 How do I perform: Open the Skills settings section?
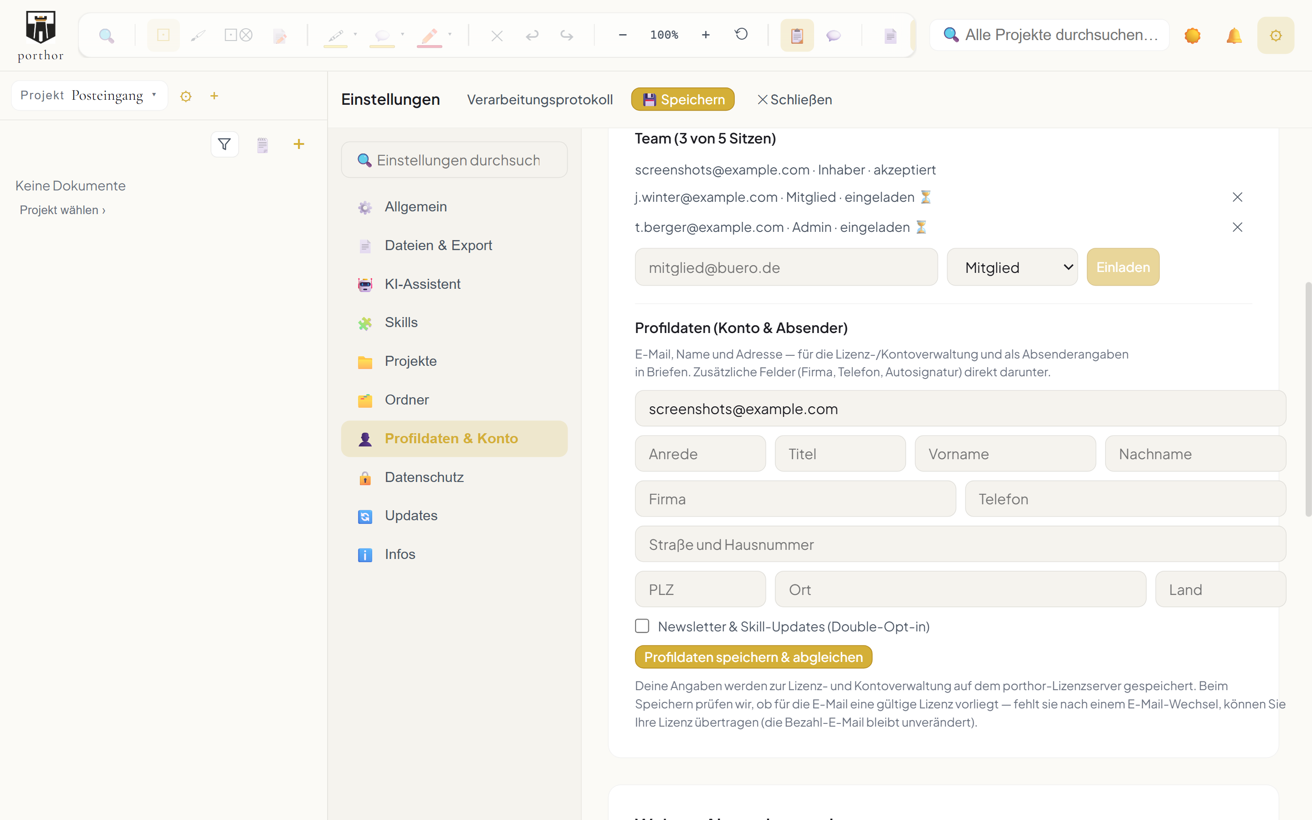coord(454,322)
